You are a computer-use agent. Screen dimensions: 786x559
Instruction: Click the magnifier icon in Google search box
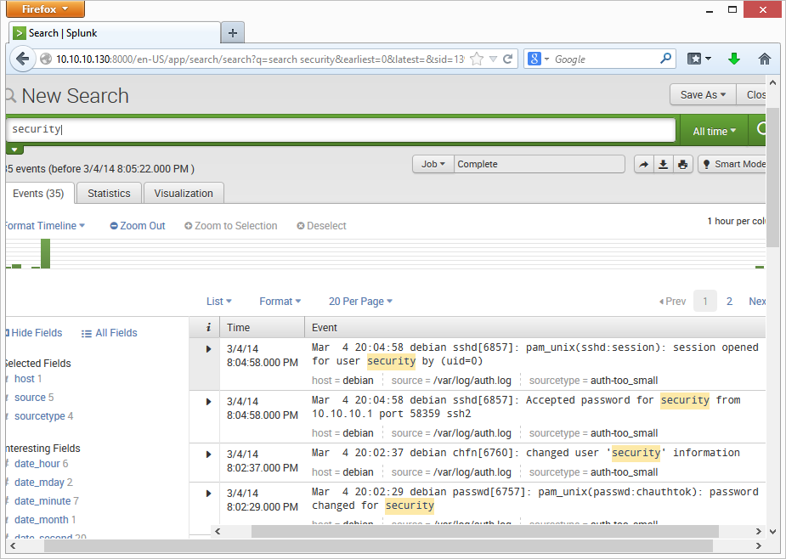click(x=665, y=59)
